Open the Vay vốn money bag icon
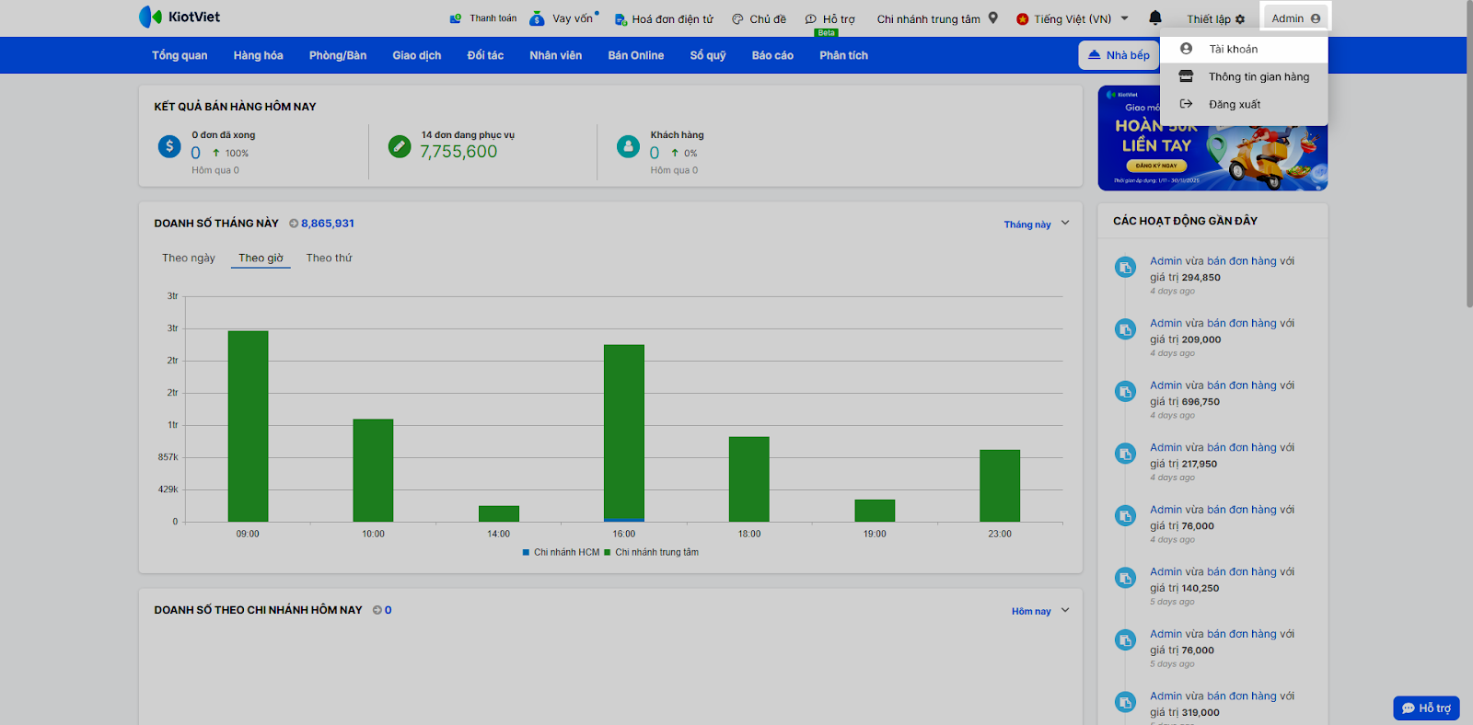Screen dimensions: 1473x725 pyautogui.click(x=537, y=18)
